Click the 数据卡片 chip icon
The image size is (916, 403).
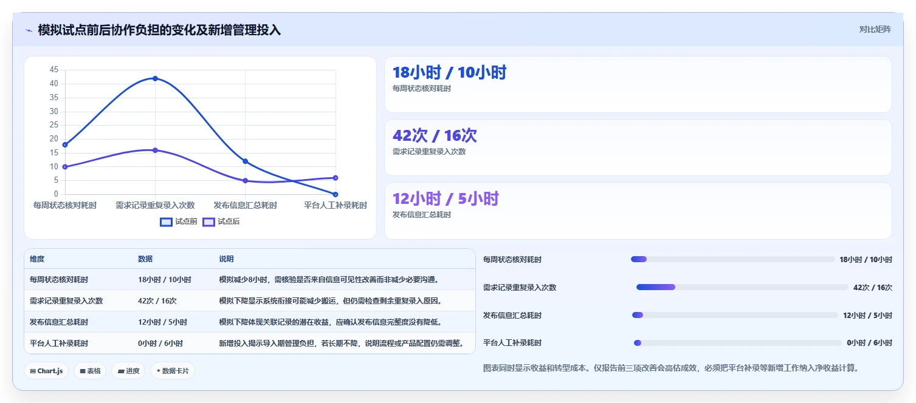(158, 371)
